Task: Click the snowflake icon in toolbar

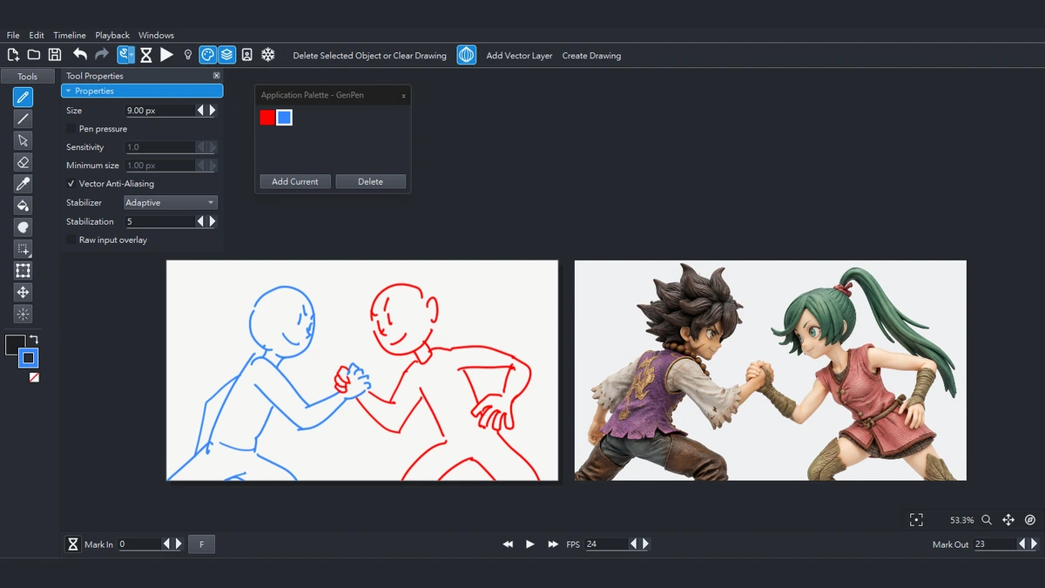Action: click(x=268, y=55)
